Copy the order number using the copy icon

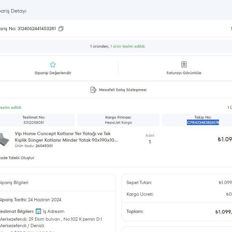point(61,29)
